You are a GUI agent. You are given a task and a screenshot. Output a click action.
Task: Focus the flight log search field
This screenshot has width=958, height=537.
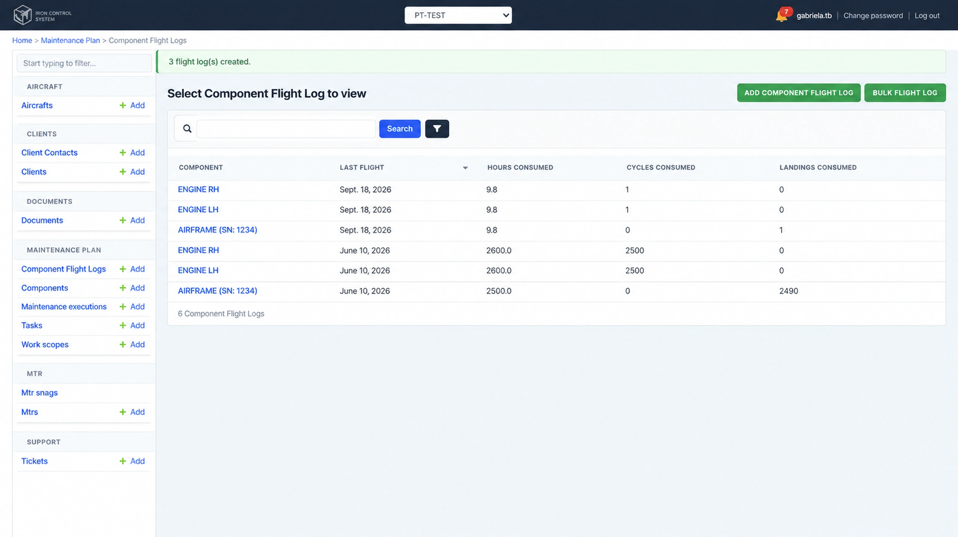(x=286, y=129)
